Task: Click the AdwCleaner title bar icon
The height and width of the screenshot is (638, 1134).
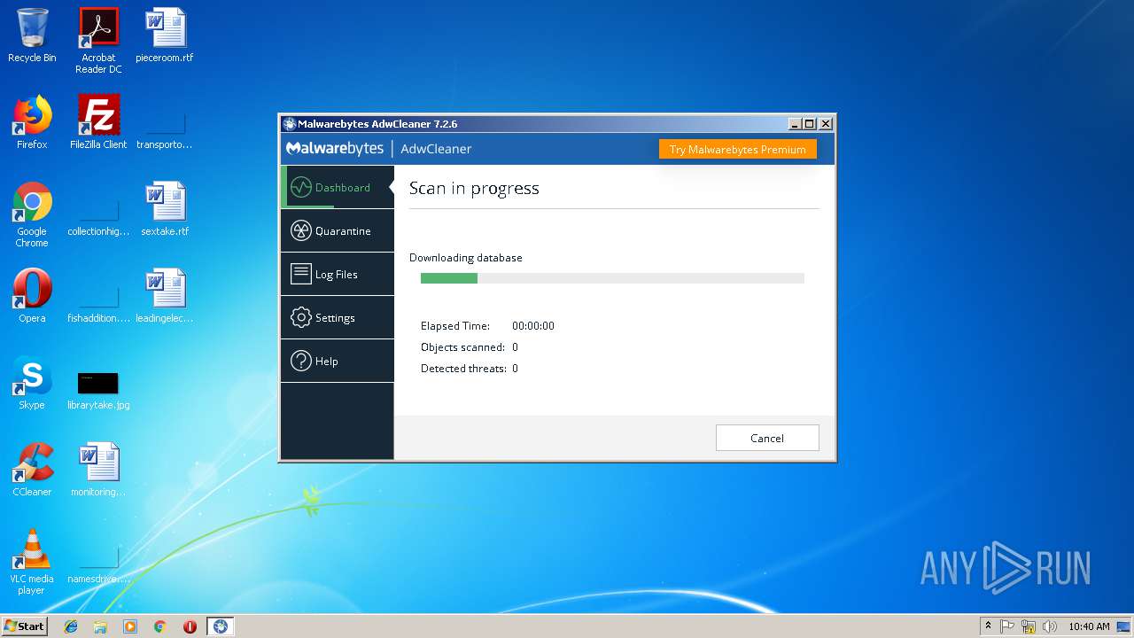Action: point(289,124)
